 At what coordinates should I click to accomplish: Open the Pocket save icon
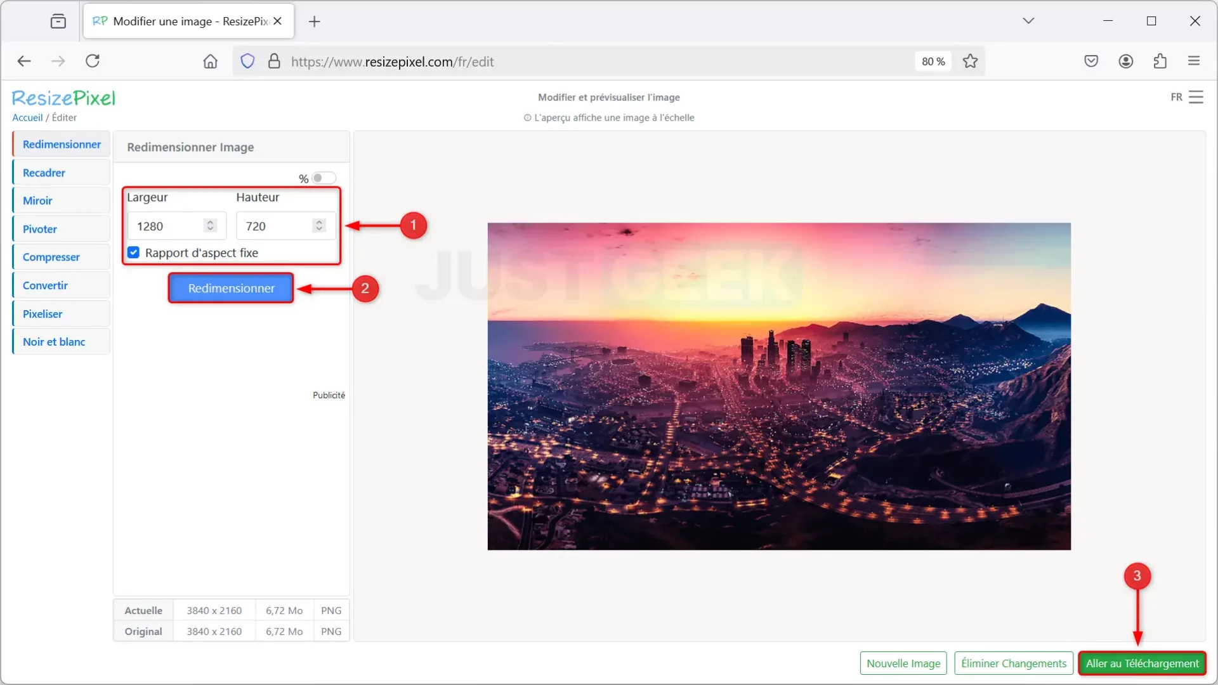[x=1091, y=61]
